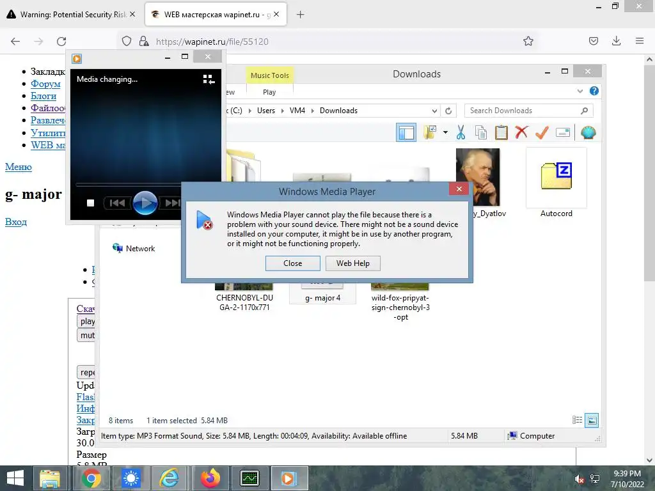Open the Music Tools ribbon tab

tap(270, 75)
